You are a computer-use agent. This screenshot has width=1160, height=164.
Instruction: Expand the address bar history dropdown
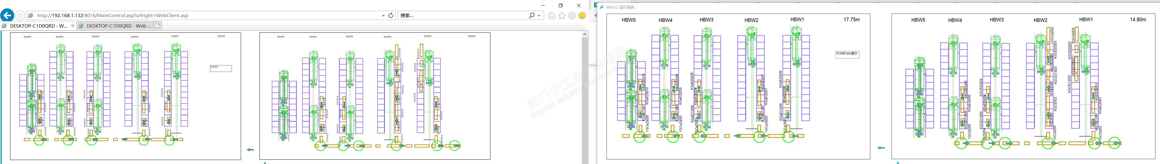click(x=383, y=15)
